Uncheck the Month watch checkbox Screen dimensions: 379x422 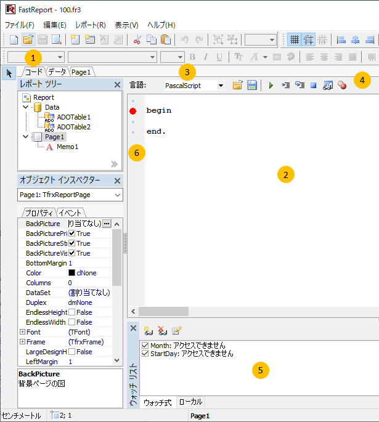click(145, 346)
